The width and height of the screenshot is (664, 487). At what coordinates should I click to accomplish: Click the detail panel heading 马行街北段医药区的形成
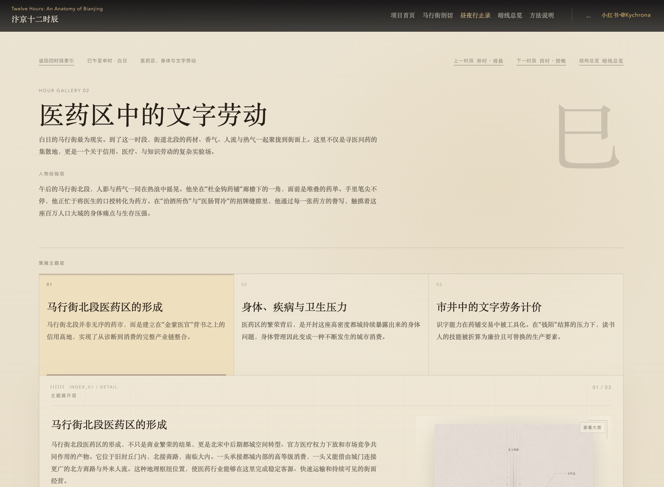click(109, 424)
